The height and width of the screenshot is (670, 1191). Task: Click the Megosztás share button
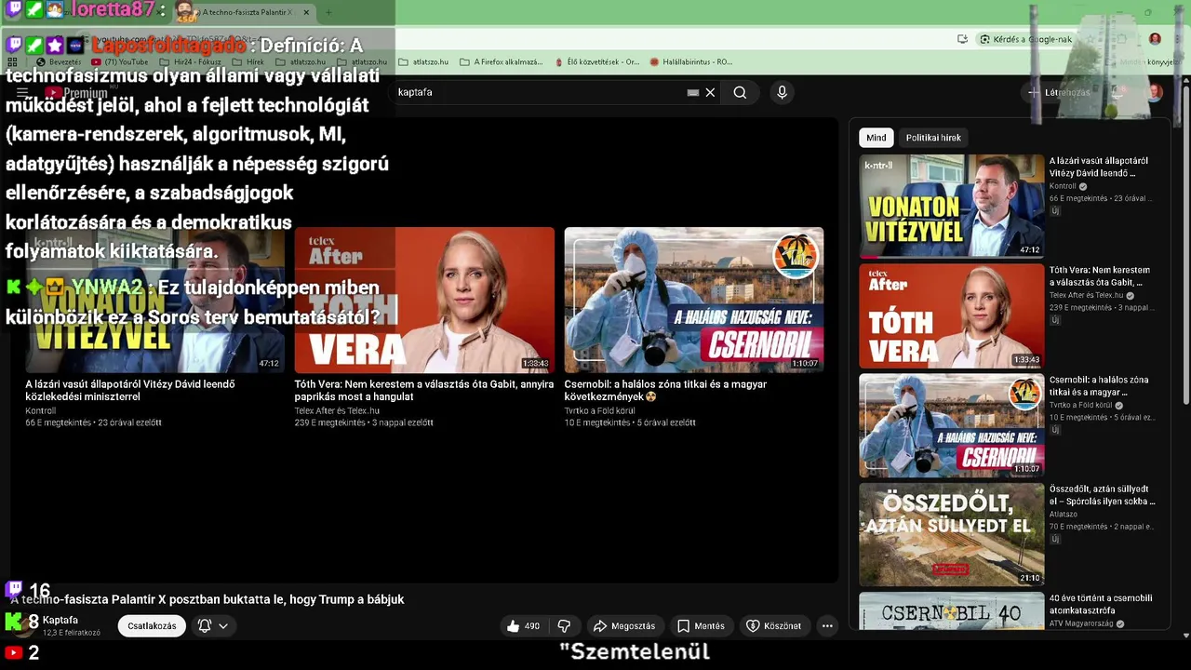(624, 625)
